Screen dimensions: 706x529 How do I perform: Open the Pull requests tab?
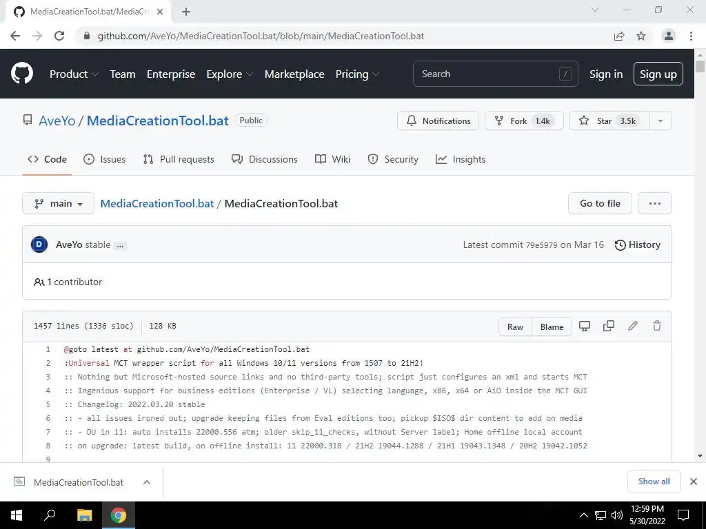(179, 159)
